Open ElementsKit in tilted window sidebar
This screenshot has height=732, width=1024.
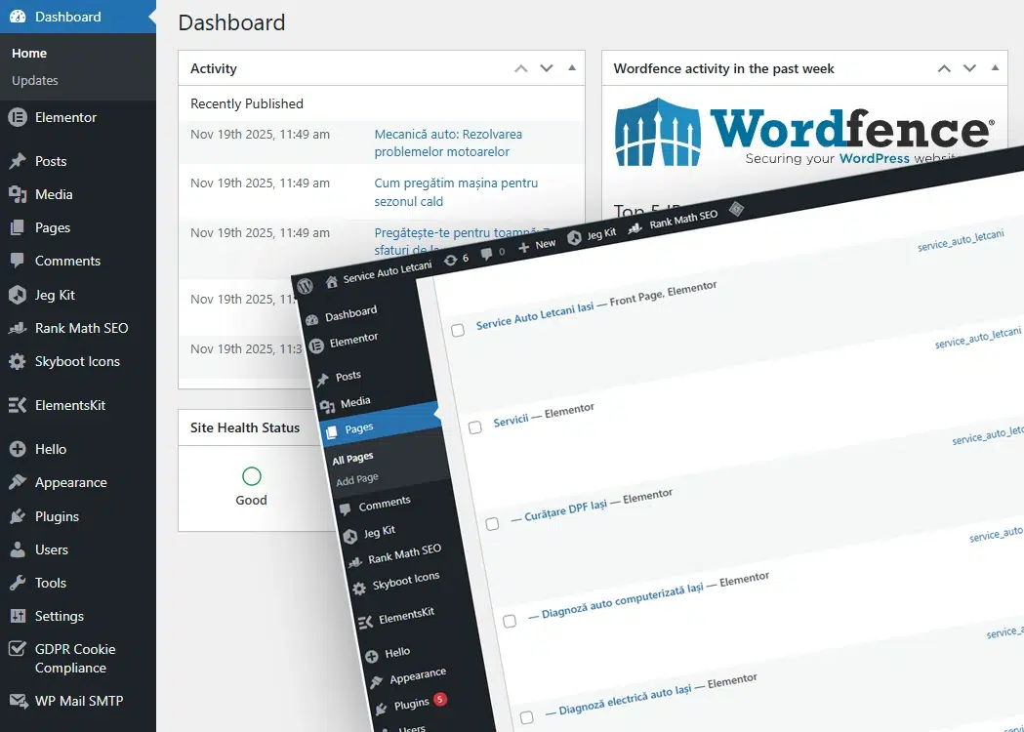[406, 615]
